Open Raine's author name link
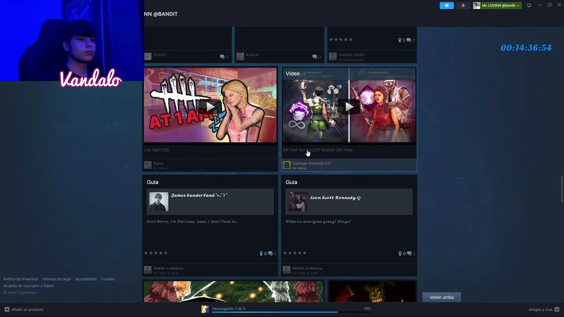The height and width of the screenshot is (317, 564). pyautogui.click(x=158, y=163)
